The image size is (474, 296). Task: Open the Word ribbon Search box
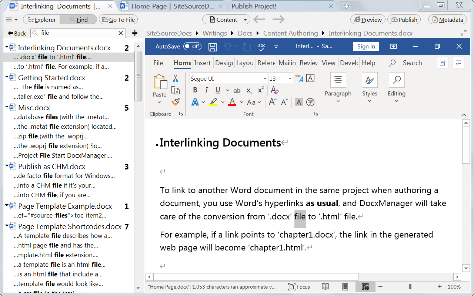tap(405, 63)
